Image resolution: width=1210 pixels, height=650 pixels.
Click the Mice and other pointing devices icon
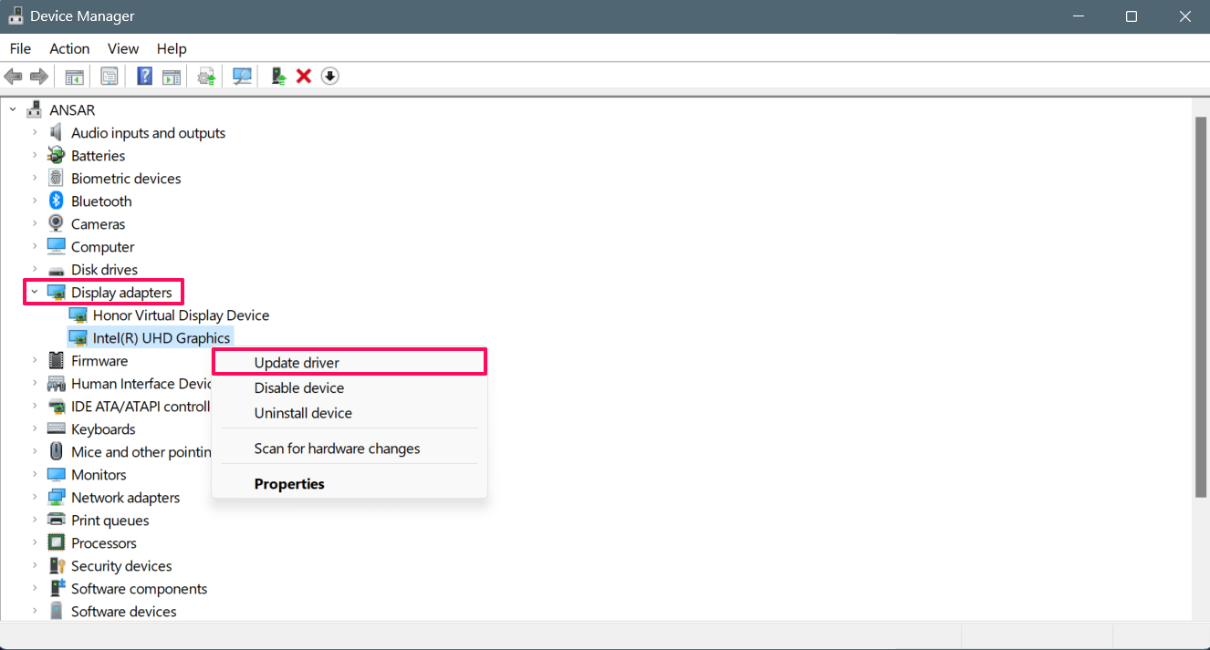pos(57,451)
